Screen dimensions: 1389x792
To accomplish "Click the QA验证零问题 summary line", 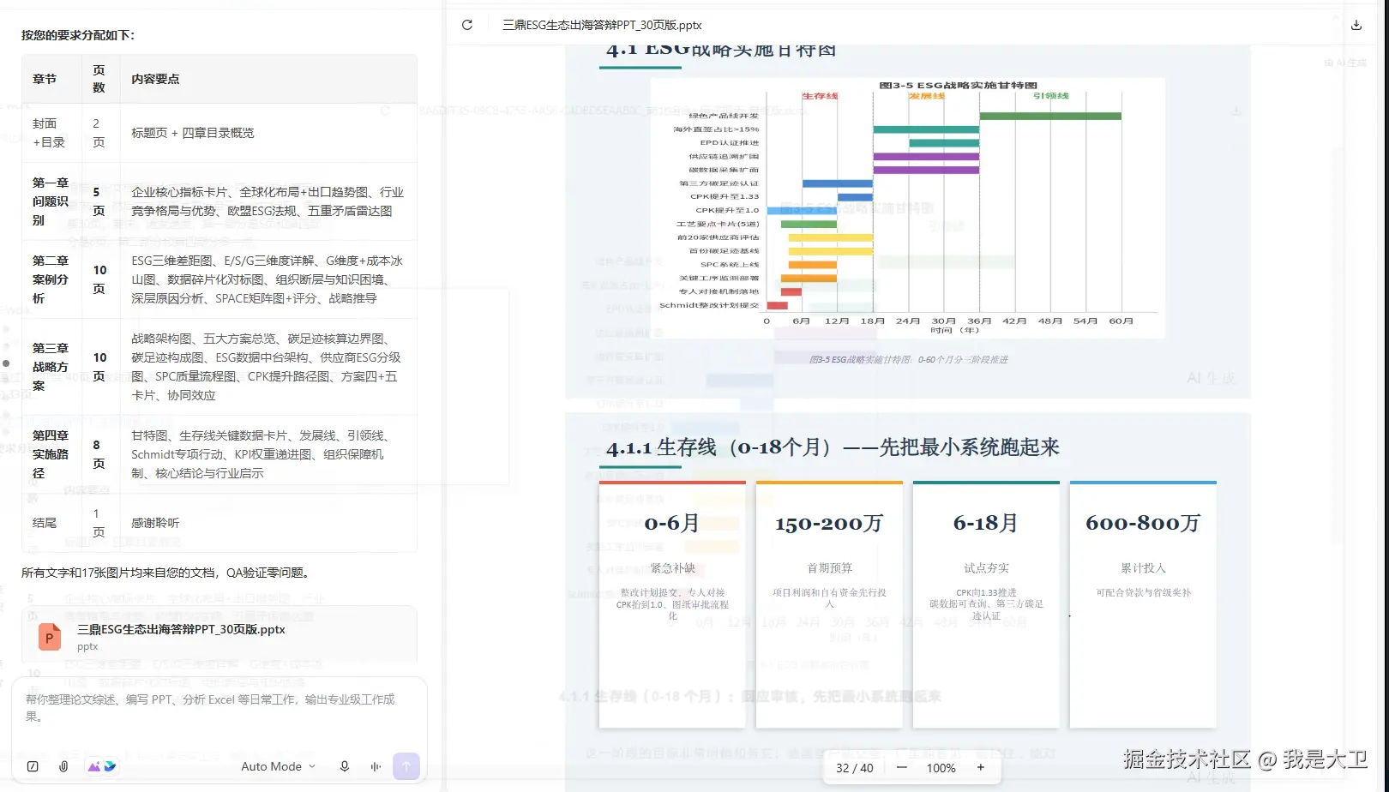I will click(168, 573).
